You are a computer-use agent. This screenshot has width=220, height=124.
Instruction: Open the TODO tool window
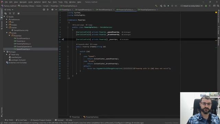point(9,120)
